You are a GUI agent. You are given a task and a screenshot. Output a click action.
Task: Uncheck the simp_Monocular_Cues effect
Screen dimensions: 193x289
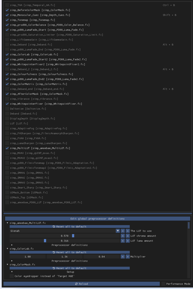pos(7,15)
